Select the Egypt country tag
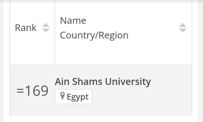 click(73, 97)
